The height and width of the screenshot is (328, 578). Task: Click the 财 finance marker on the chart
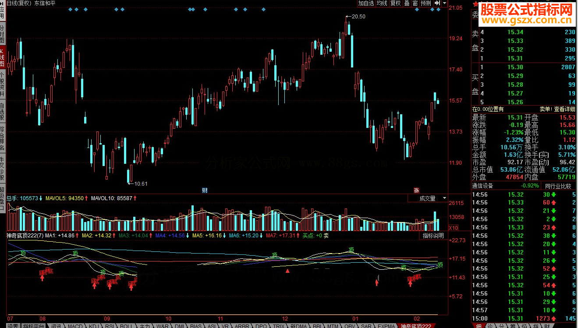click(205, 190)
